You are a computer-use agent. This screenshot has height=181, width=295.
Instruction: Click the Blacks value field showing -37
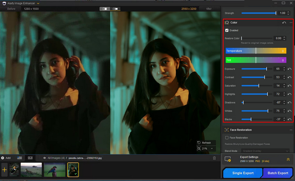coord(278,119)
